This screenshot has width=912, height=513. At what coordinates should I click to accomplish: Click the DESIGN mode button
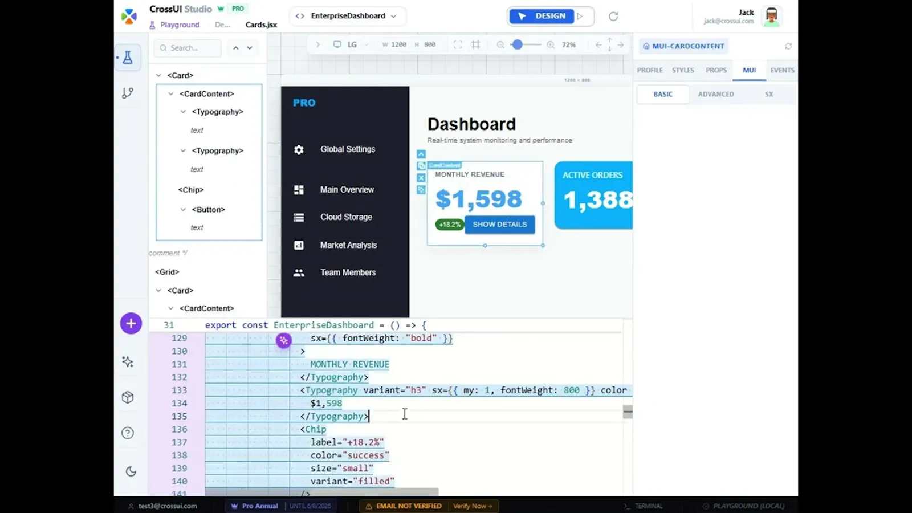tap(541, 16)
